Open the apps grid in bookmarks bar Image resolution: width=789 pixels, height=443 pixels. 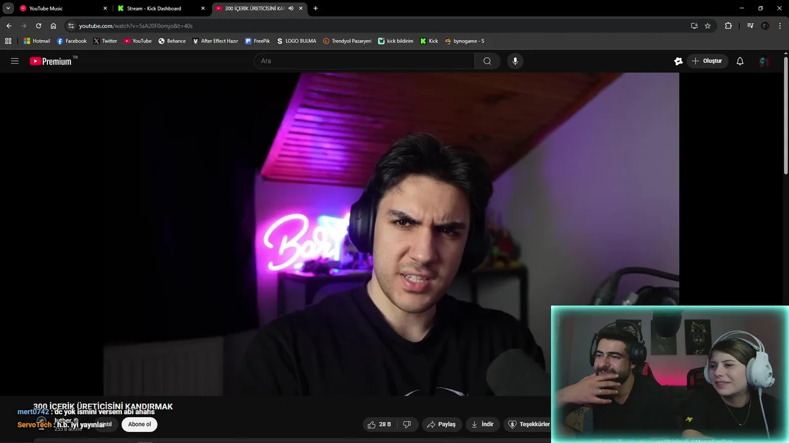8,41
